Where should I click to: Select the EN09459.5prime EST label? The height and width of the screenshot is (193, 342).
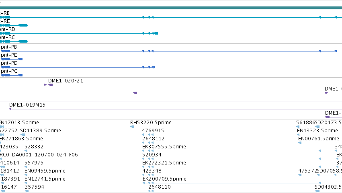click(x=45, y=171)
